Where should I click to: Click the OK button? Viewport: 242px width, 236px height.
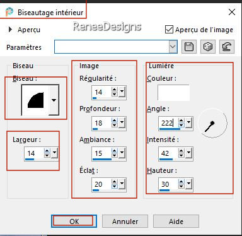click(74, 221)
